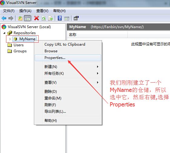
Task: Collapse the Repositories tree node
Action: [x=4, y=33]
